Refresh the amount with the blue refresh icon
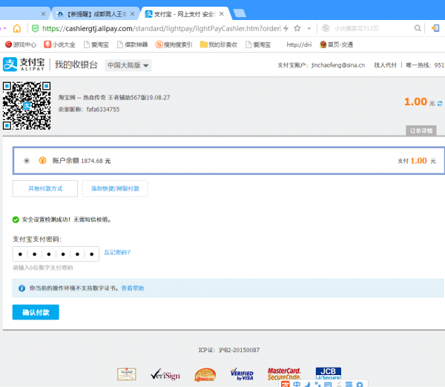The width and height of the screenshot is (445, 387). (x=440, y=103)
